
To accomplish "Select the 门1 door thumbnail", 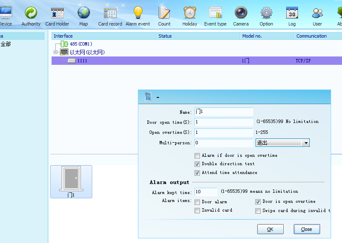I will point(71,181).
